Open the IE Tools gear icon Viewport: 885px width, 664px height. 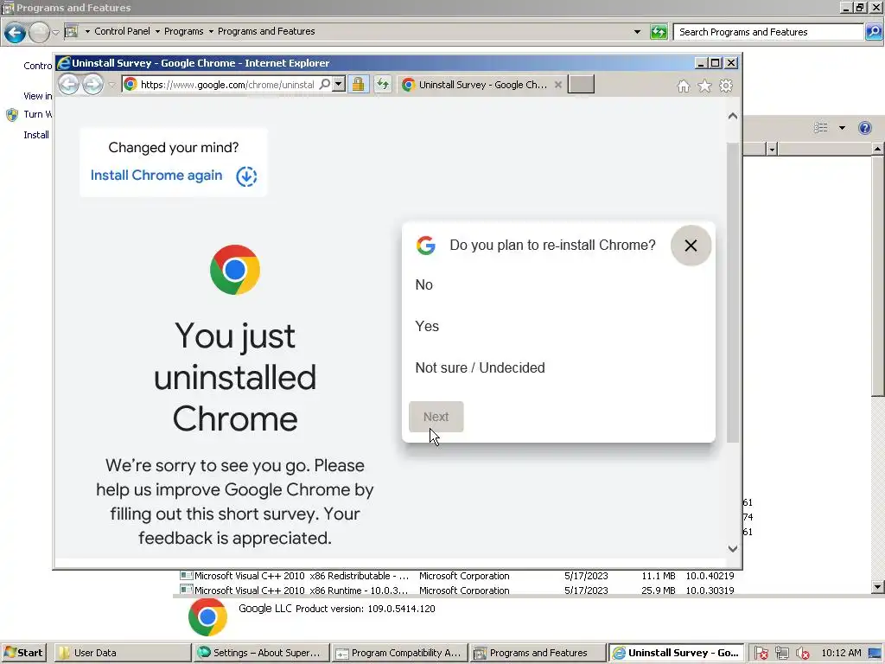pyautogui.click(x=726, y=86)
